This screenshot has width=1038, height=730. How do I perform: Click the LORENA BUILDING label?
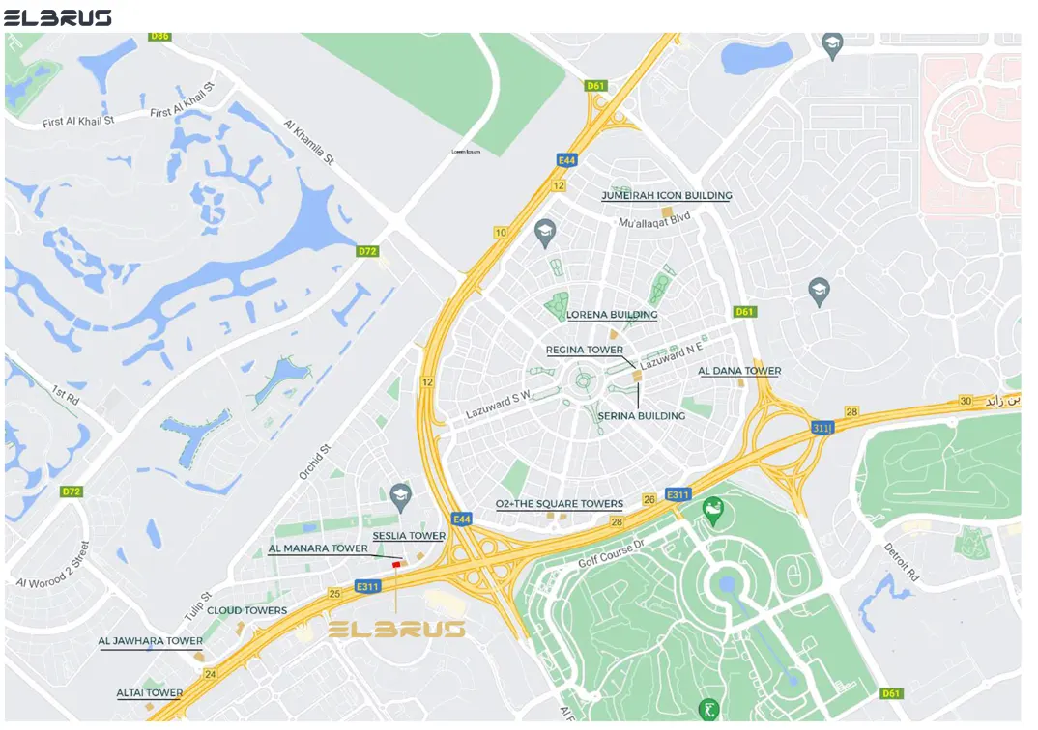[x=612, y=315]
